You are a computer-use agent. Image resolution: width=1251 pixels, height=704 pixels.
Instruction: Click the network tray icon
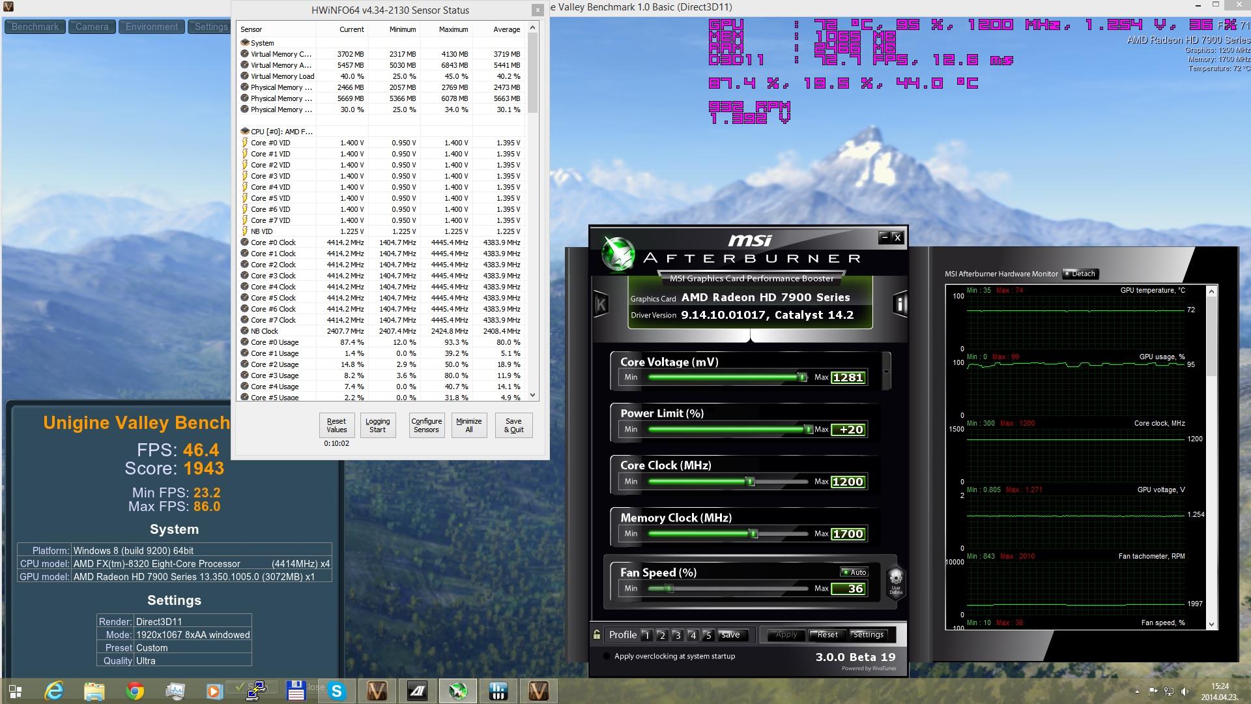coord(1169,692)
